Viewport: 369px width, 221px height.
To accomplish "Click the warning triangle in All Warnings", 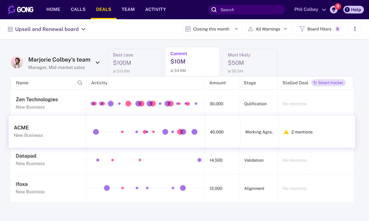I will [x=251, y=29].
